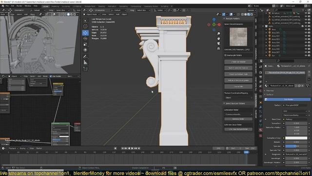Collapse the lights collection in outliner
312x176 pixels.
pyautogui.click(x=263, y=26)
